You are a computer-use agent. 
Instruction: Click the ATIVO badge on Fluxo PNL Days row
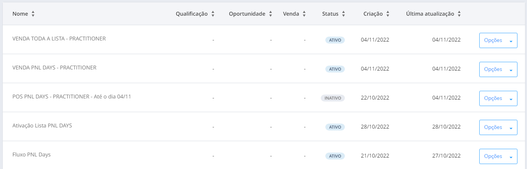pyautogui.click(x=335, y=156)
